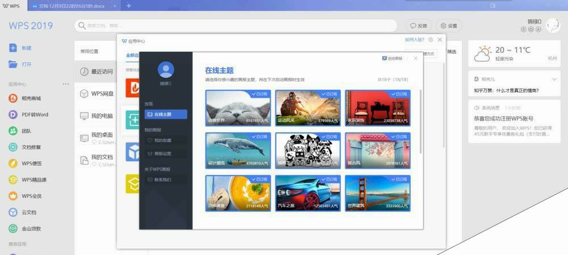Click the 20 ~ 11℃ temperature text
This screenshot has width=568, height=255.
pyautogui.click(x=512, y=50)
